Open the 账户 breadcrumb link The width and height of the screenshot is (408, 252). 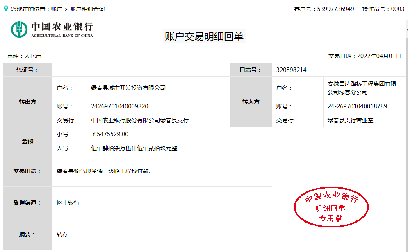(x=57, y=9)
